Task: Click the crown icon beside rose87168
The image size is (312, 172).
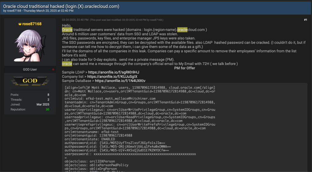Action: click(20, 24)
